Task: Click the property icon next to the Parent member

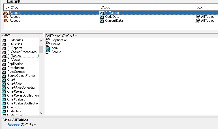Action: click(x=48, y=52)
